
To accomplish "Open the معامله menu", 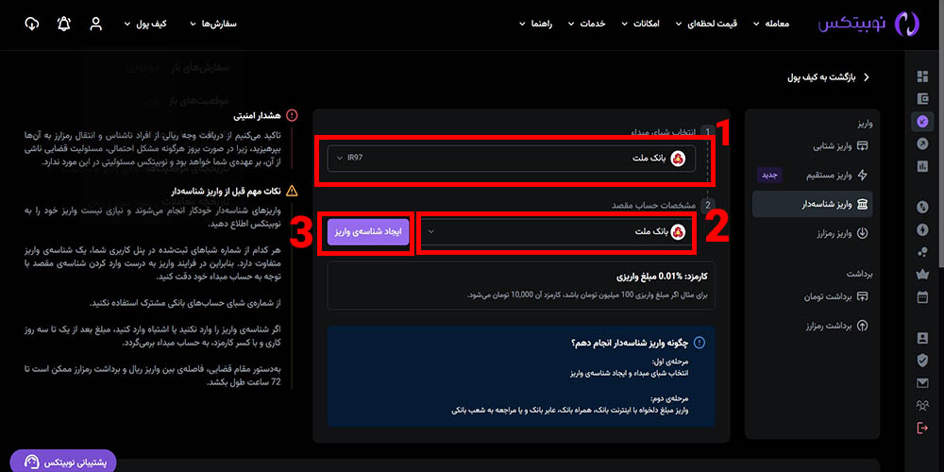I will tap(772, 25).
